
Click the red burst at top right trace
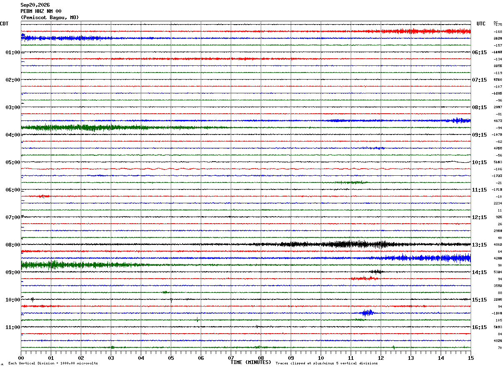tap(429, 31)
